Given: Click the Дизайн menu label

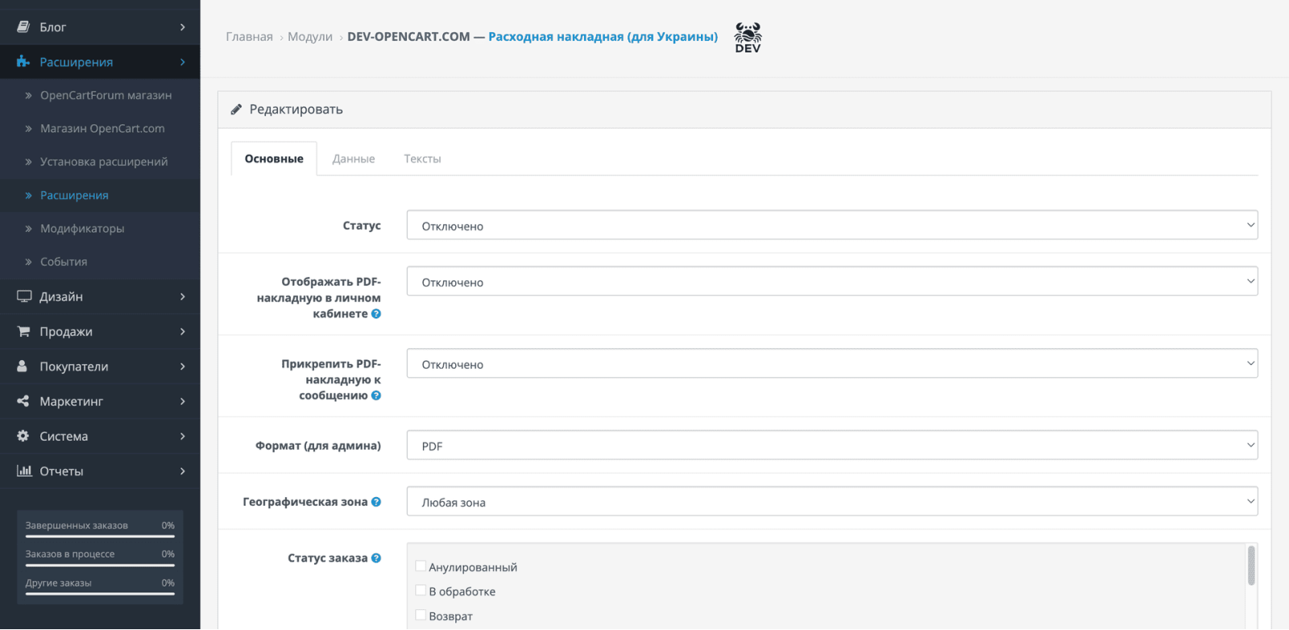Looking at the screenshot, I should (61, 296).
